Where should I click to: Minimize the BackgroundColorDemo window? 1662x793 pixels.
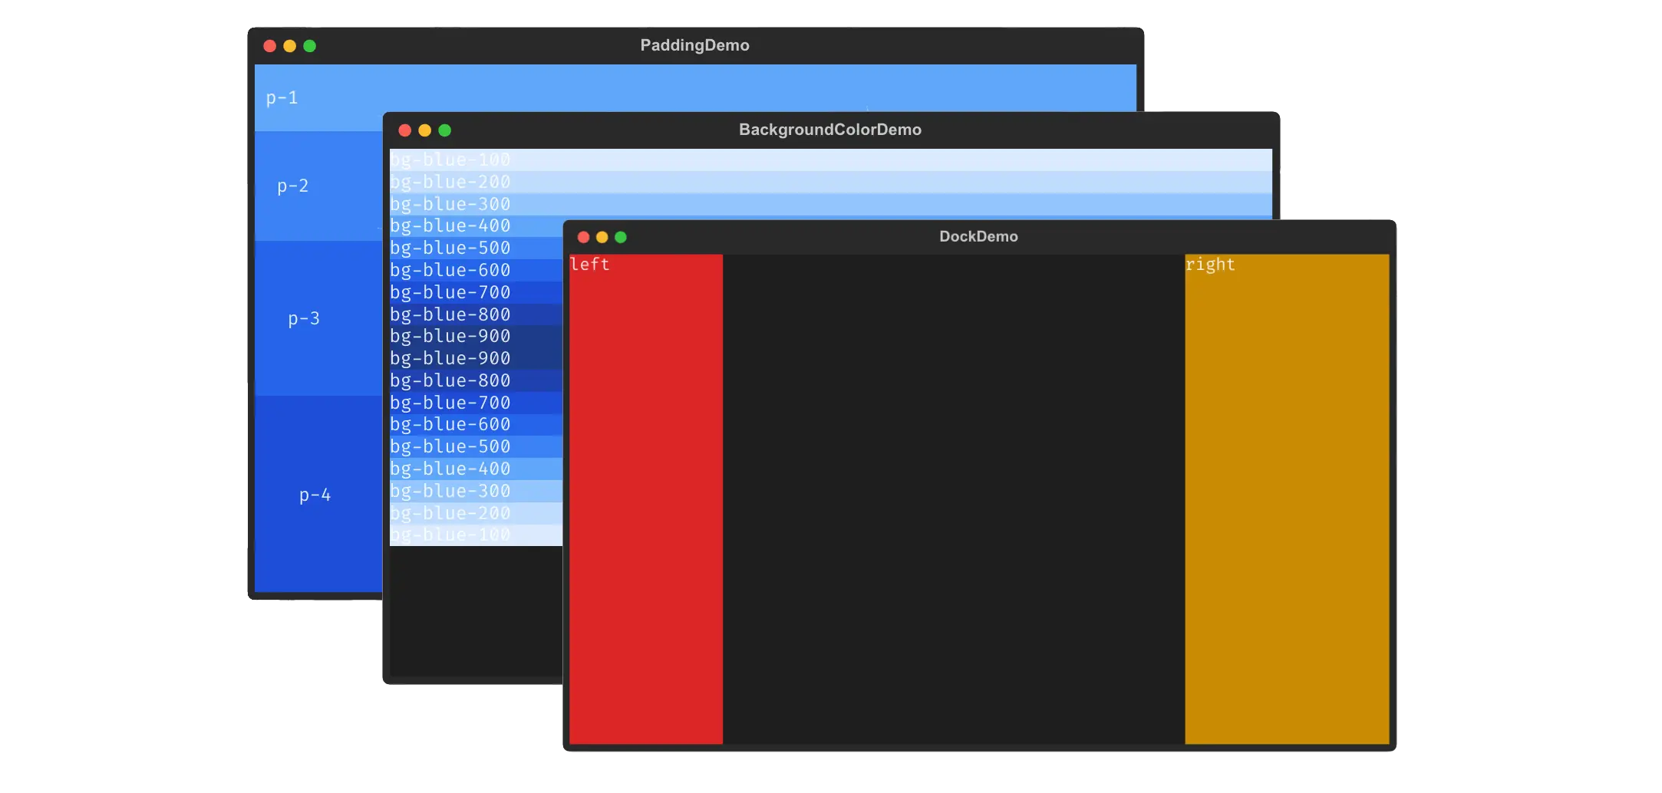click(424, 130)
